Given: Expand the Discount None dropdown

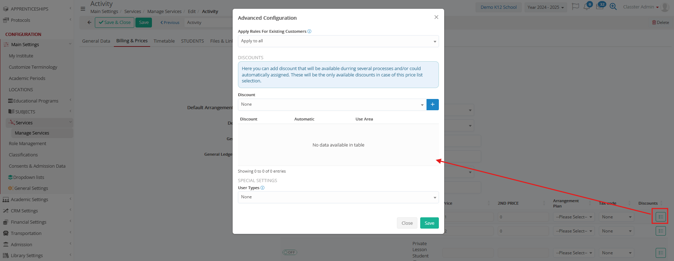Looking at the screenshot, I should (x=332, y=105).
